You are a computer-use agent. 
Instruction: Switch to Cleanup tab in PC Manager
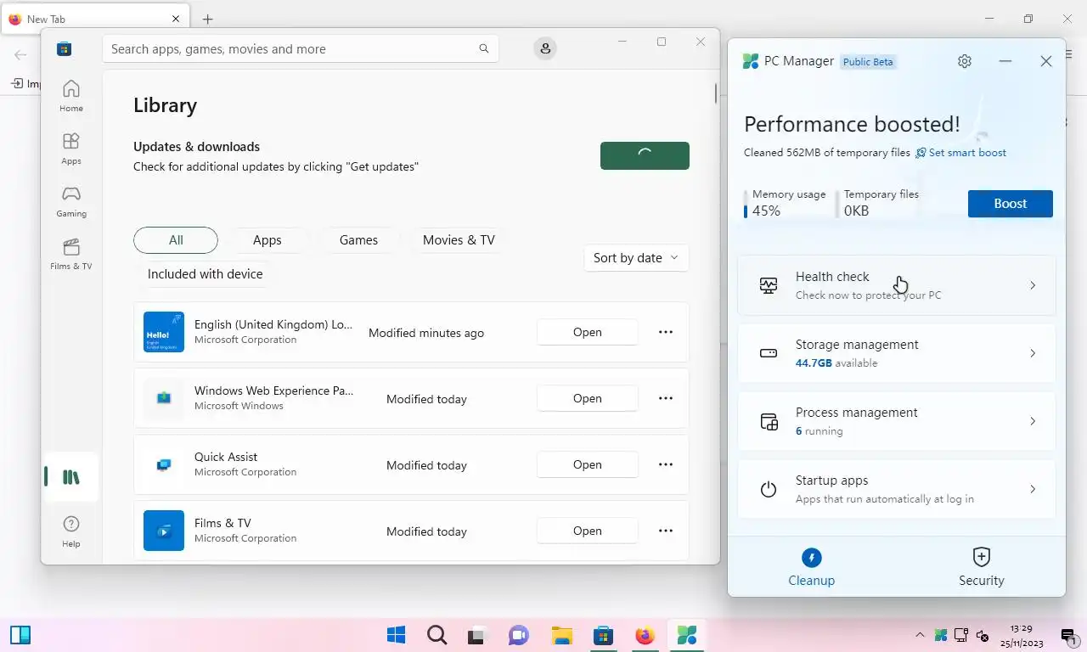point(812,567)
